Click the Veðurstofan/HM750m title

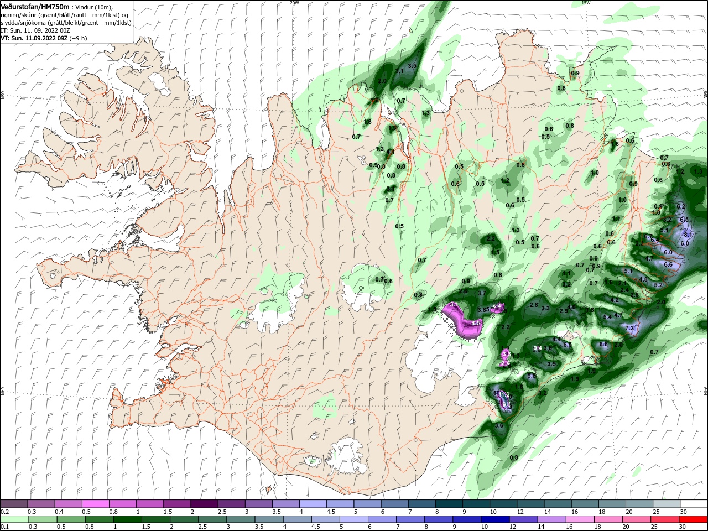tap(35, 6)
